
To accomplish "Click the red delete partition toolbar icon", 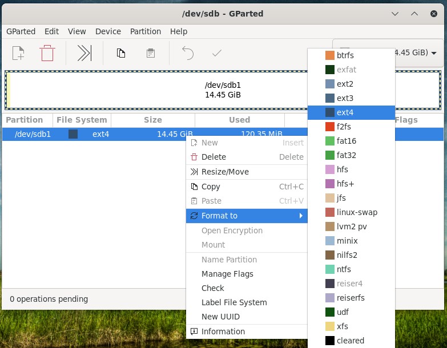I will coord(47,54).
